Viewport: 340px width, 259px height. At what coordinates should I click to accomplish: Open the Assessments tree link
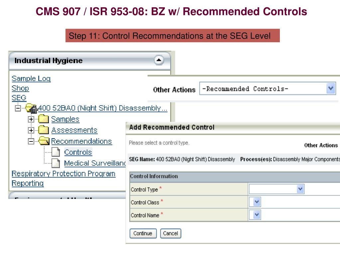coord(74,130)
